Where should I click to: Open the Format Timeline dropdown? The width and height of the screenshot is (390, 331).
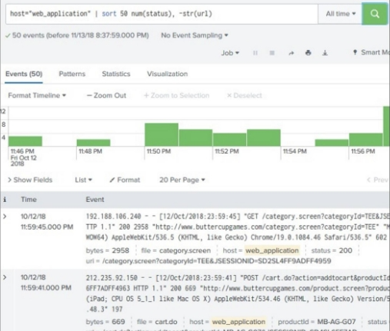(x=37, y=95)
